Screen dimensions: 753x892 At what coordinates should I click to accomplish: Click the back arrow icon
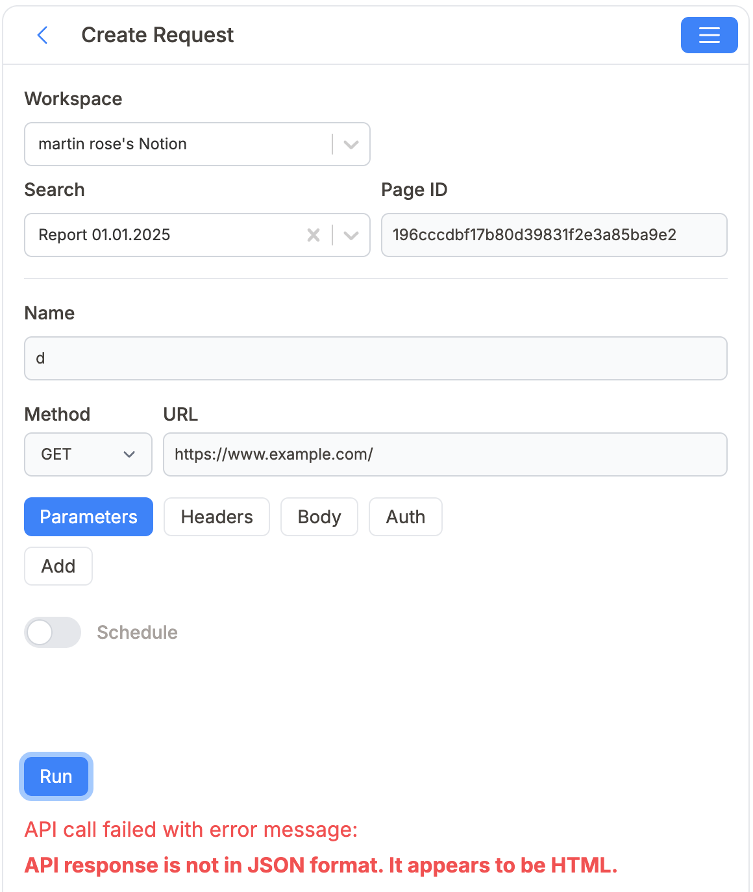click(43, 35)
